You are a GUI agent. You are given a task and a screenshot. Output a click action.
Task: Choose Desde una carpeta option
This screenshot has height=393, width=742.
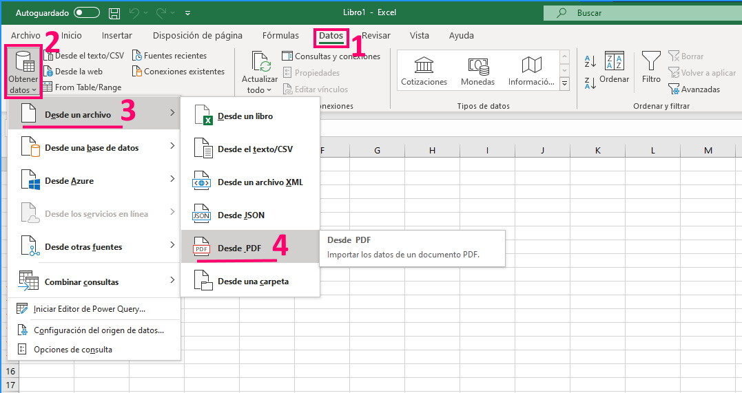250,281
